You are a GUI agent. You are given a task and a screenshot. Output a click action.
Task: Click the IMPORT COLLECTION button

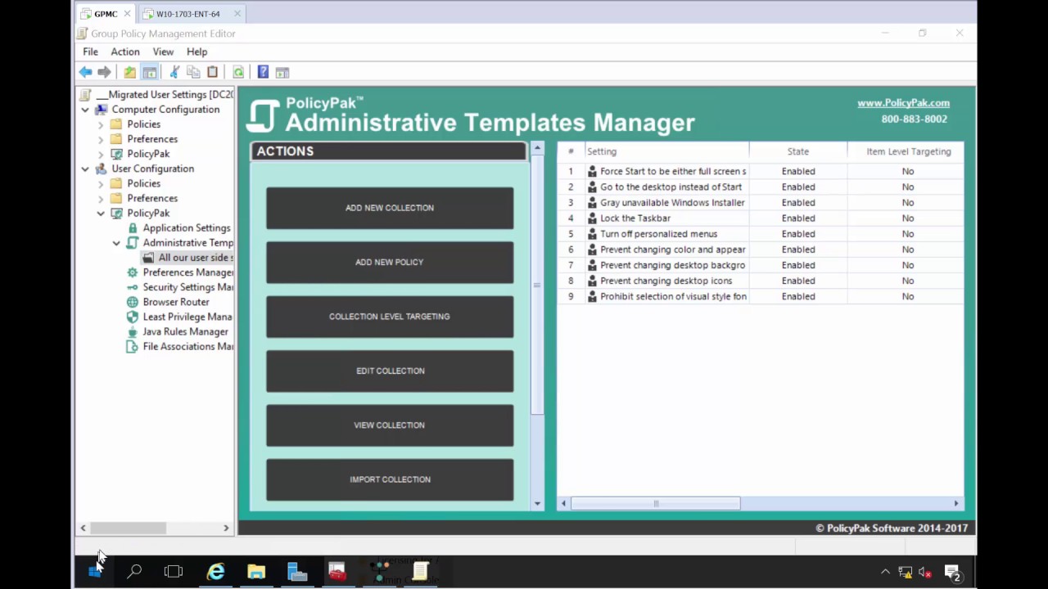(390, 479)
